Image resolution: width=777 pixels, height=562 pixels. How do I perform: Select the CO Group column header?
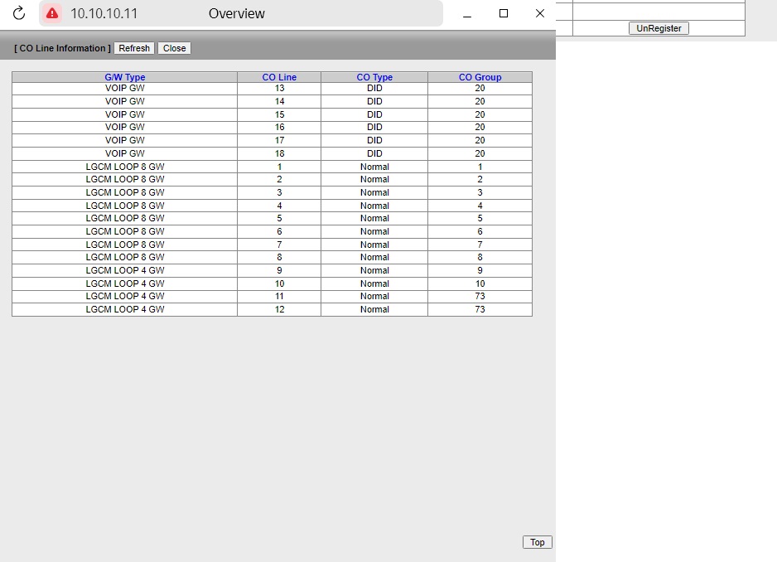[480, 77]
